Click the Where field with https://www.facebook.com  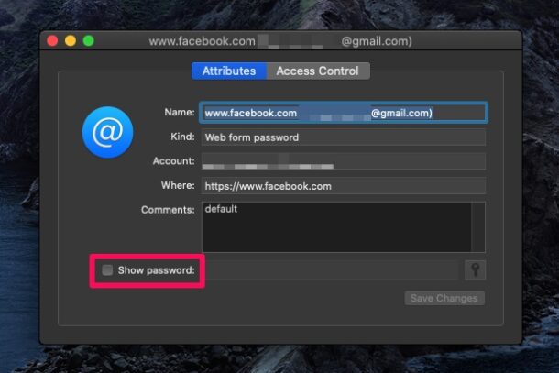pos(344,186)
